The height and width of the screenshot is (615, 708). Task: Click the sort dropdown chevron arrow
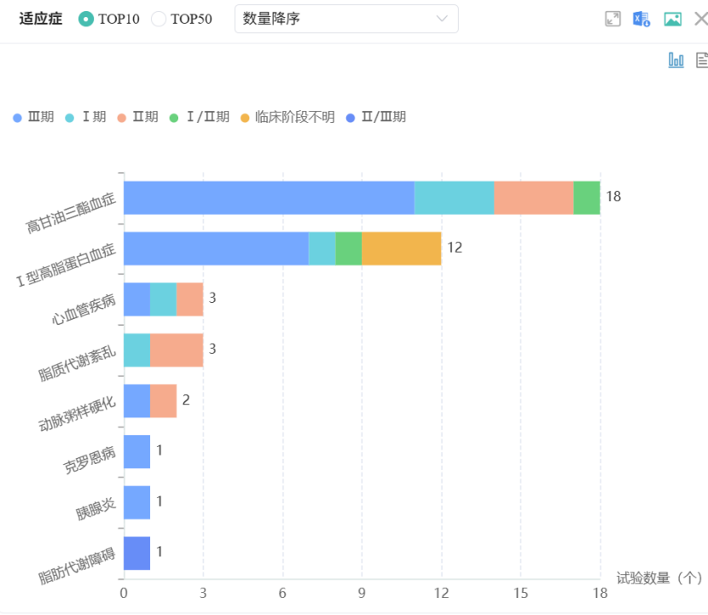[x=442, y=19]
